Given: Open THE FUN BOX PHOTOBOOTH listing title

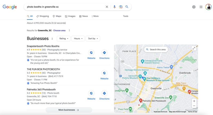Looking at the screenshot, I should (43, 69).
